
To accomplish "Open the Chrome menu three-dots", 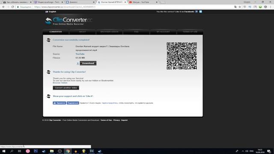I will pyautogui.click(x=271, y=7).
